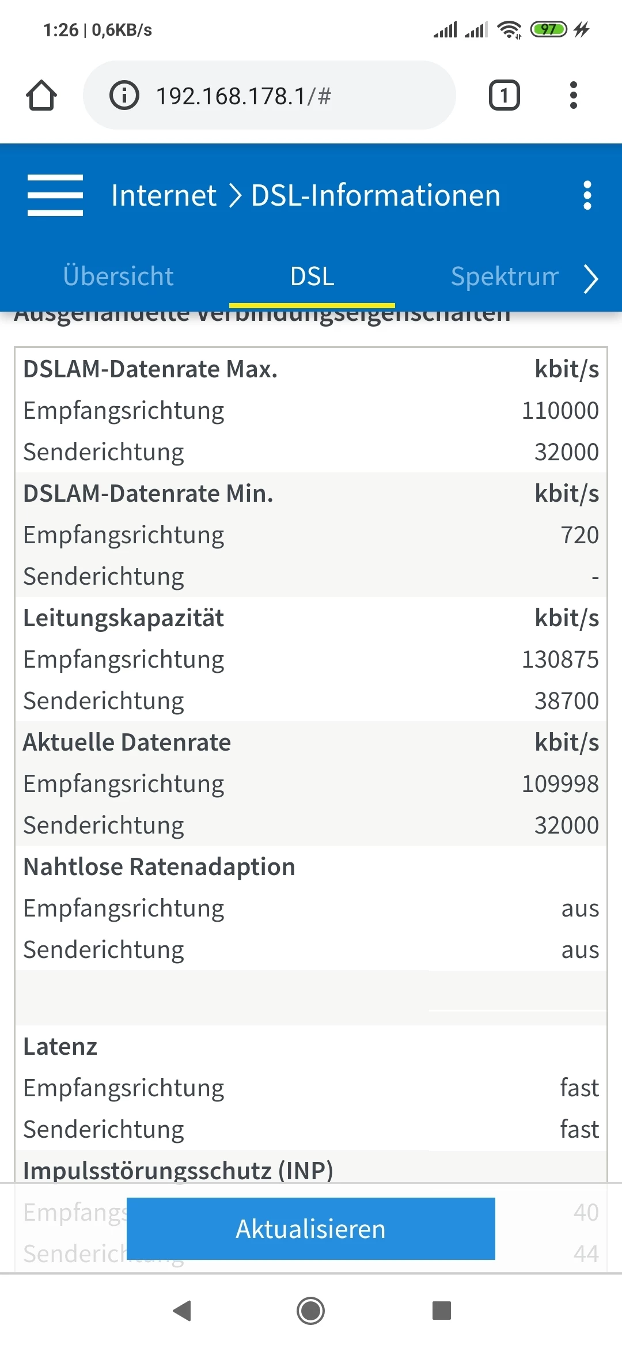Viewport: 622px width, 1348px height.
Task: Tap the Leitungskapazität row heading
Action: (123, 618)
